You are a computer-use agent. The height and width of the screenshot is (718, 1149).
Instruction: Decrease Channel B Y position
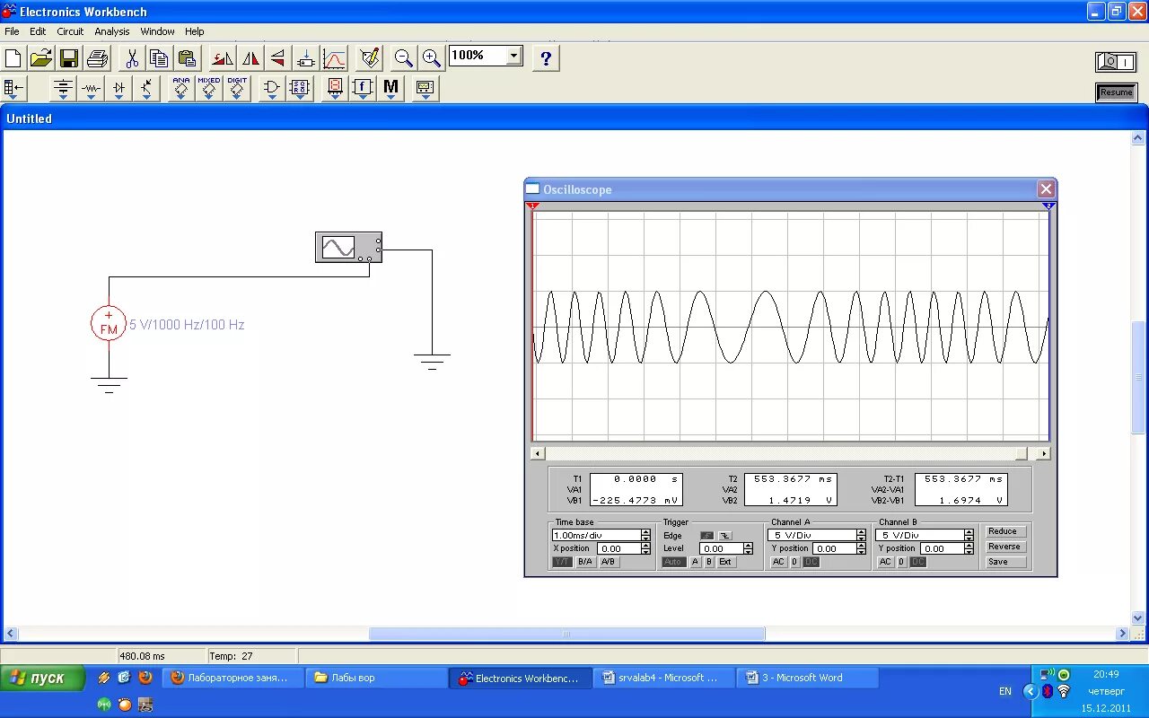pos(969,551)
